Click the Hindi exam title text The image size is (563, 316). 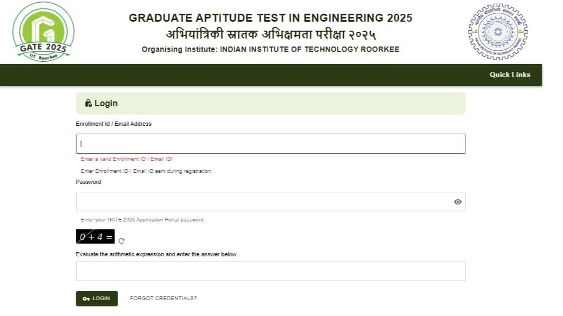point(270,35)
